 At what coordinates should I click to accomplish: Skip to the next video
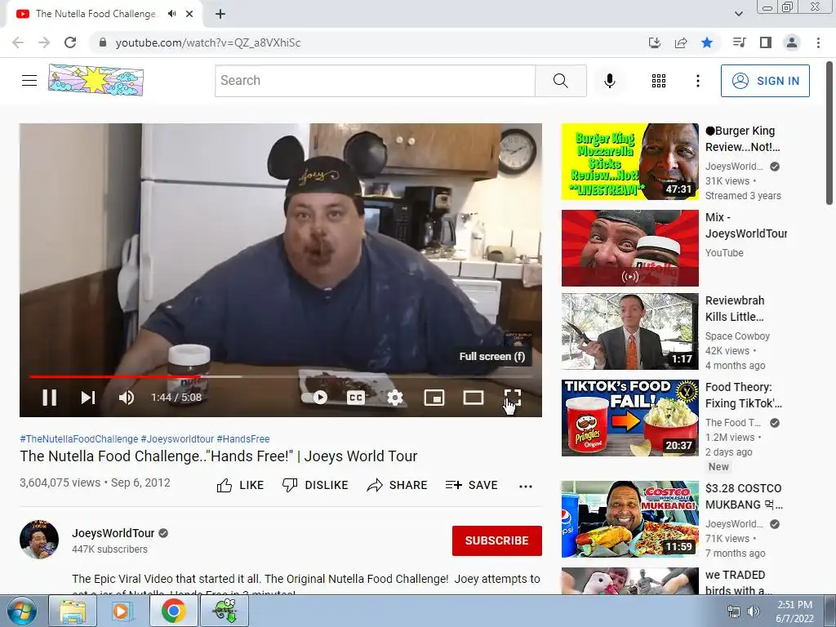[x=88, y=398]
